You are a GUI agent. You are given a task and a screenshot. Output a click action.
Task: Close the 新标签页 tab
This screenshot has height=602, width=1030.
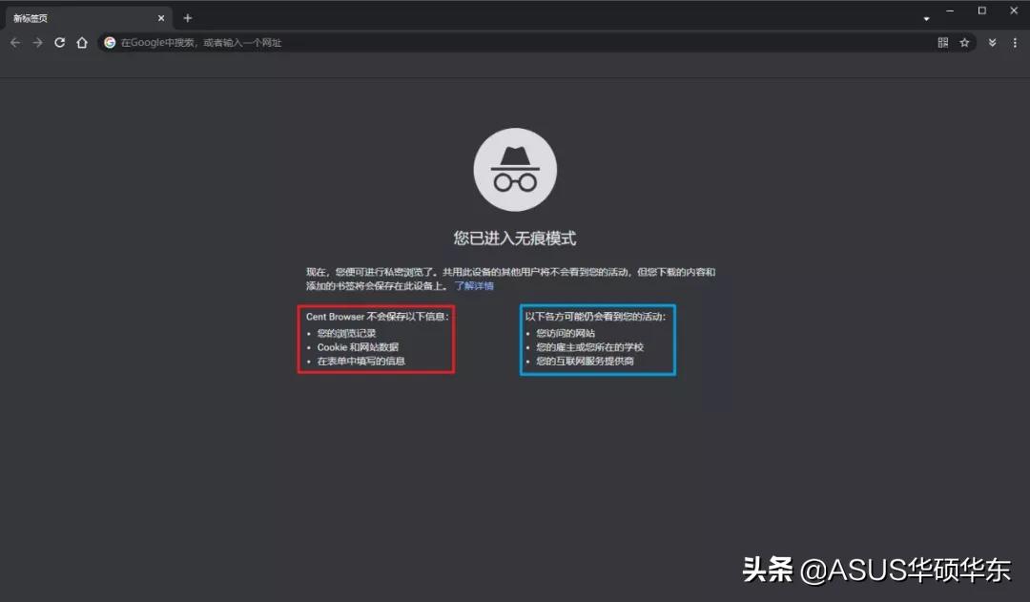point(161,18)
